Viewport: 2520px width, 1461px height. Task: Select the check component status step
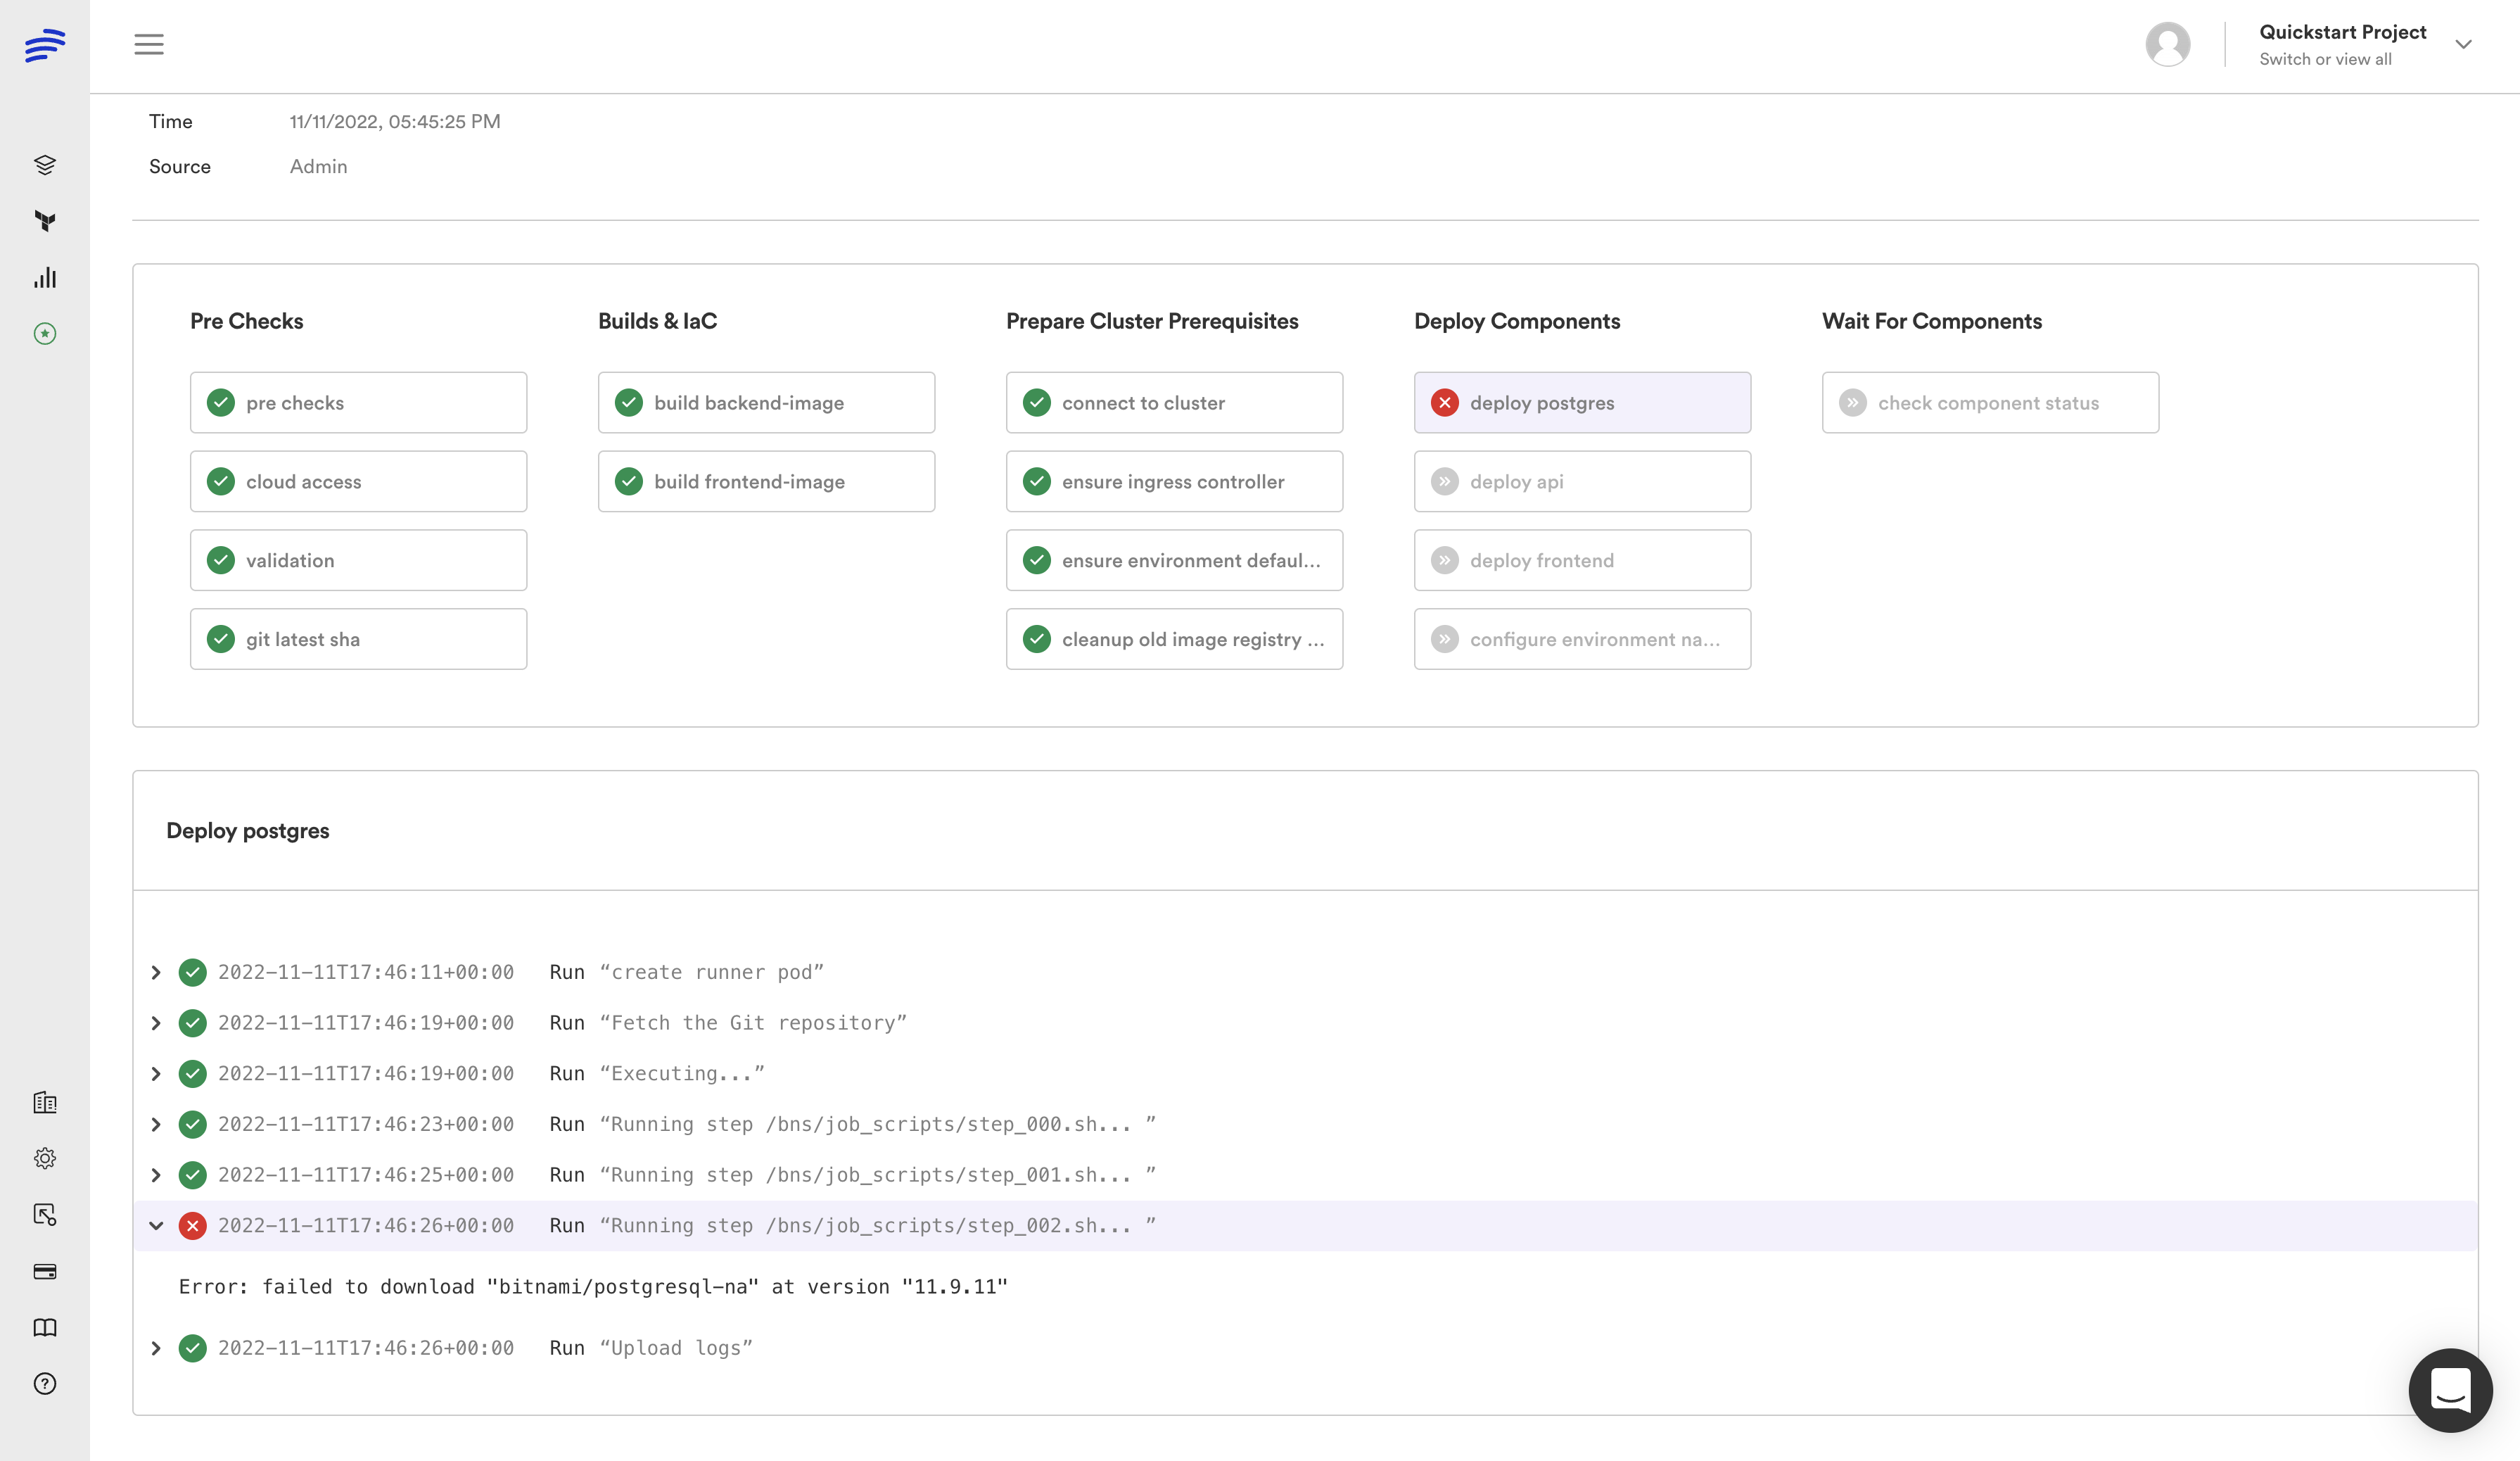tap(1989, 403)
